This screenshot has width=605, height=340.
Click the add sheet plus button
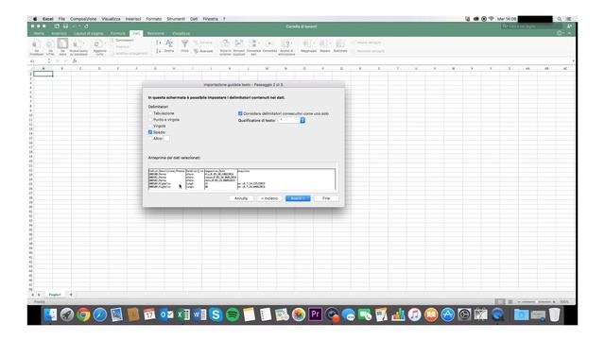pos(71,295)
